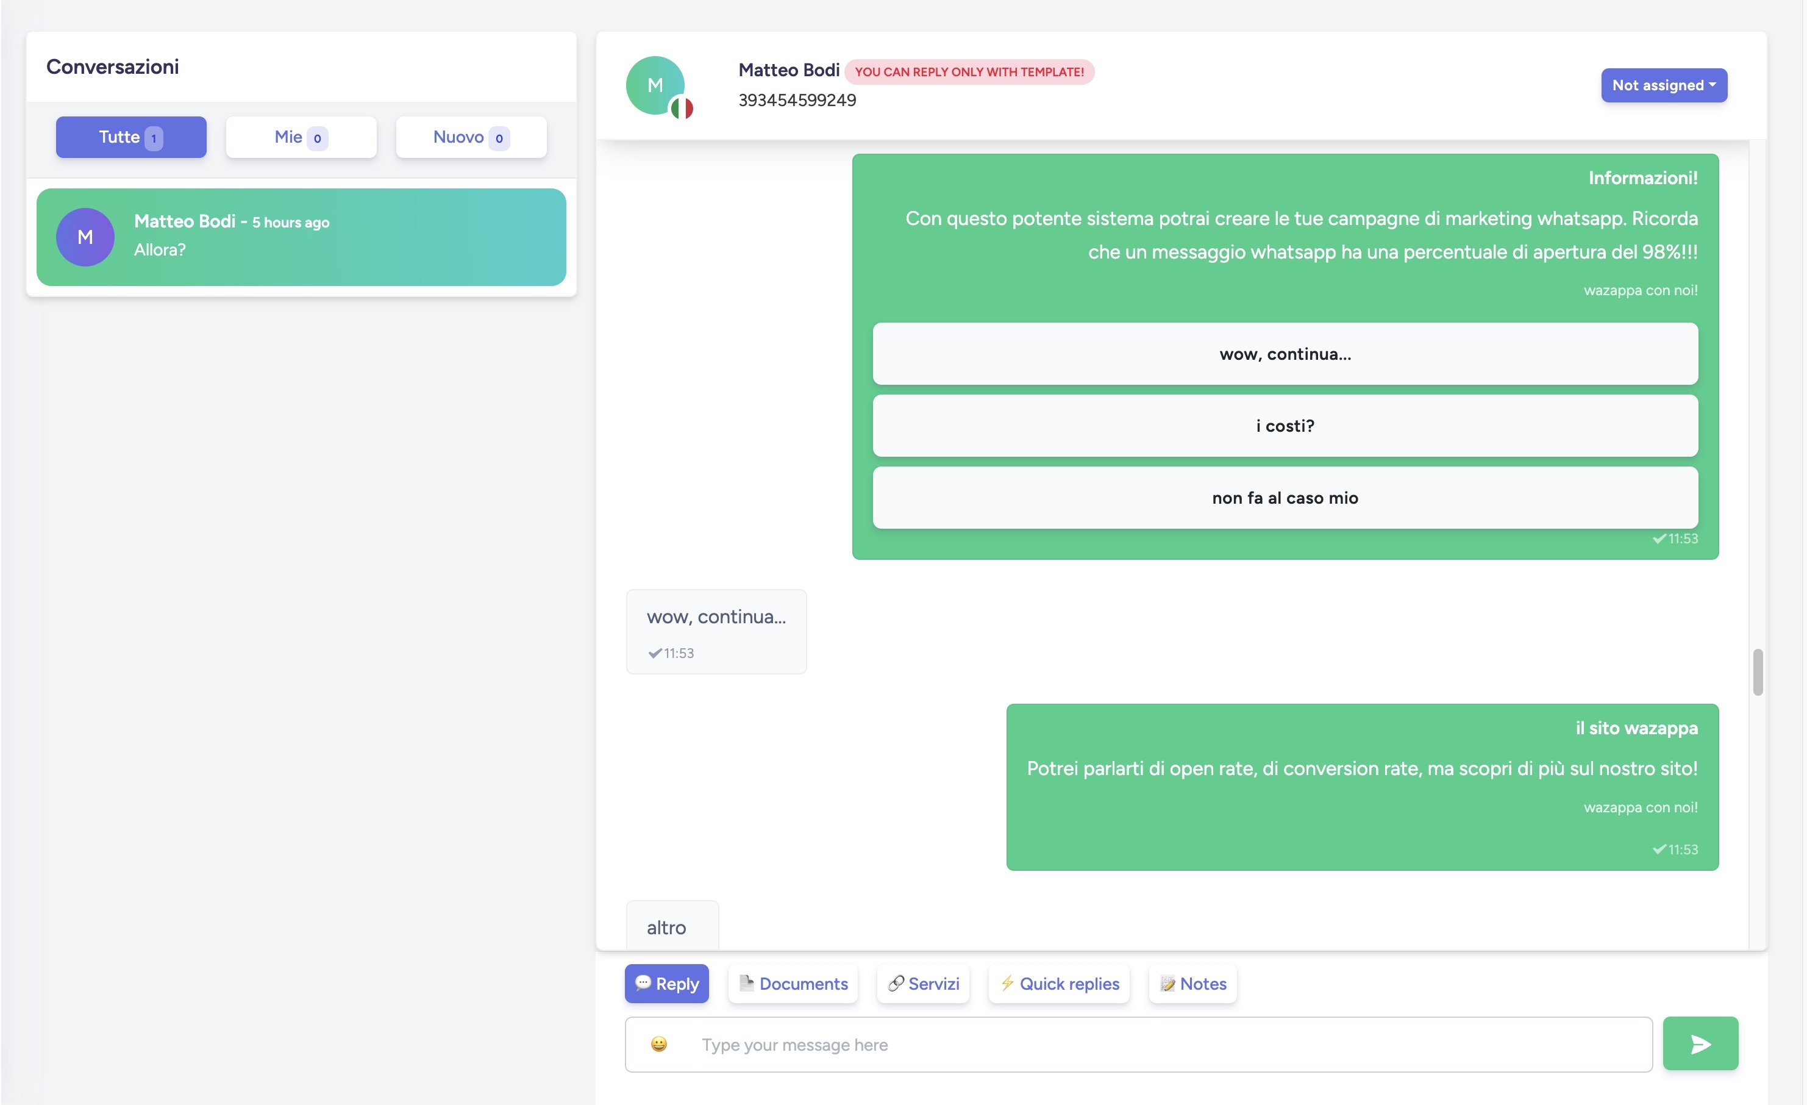
Task: Click the 'Allora?' preview text
Action: 159,249
